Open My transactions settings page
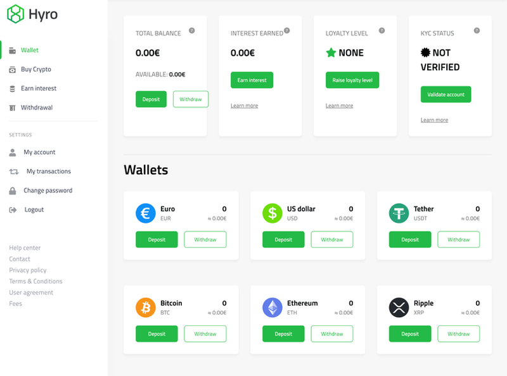This screenshot has width=507, height=376. click(x=48, y=172)
